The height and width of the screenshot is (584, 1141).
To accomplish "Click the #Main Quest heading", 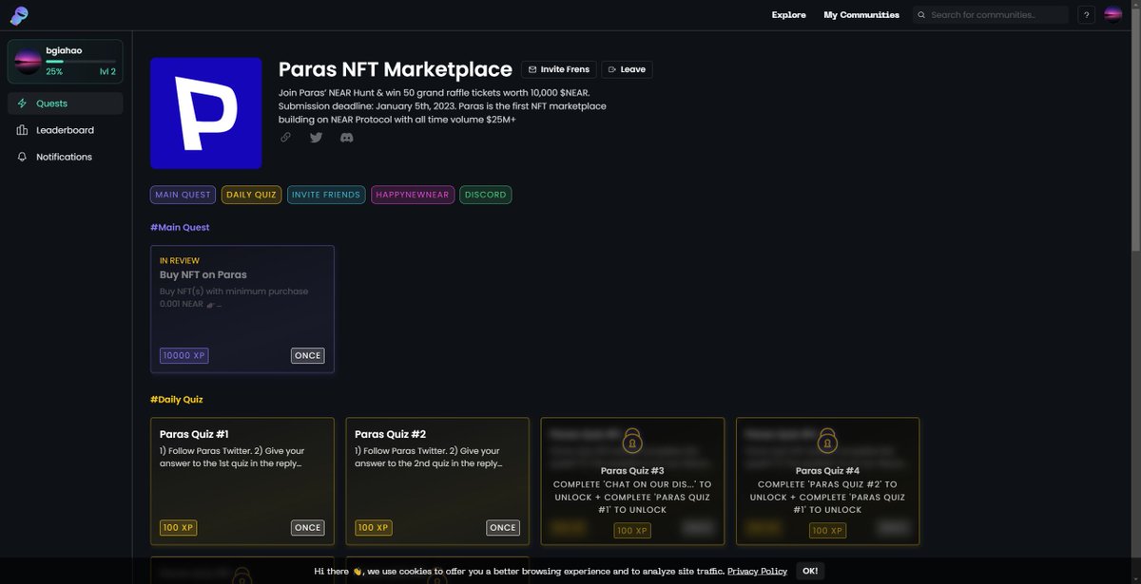I will pyautogui.click(x=180, y=227).
